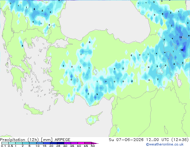Pick the magenta swatch between 40 and 45
Screen dimensions: 190x147
point(81,143)
